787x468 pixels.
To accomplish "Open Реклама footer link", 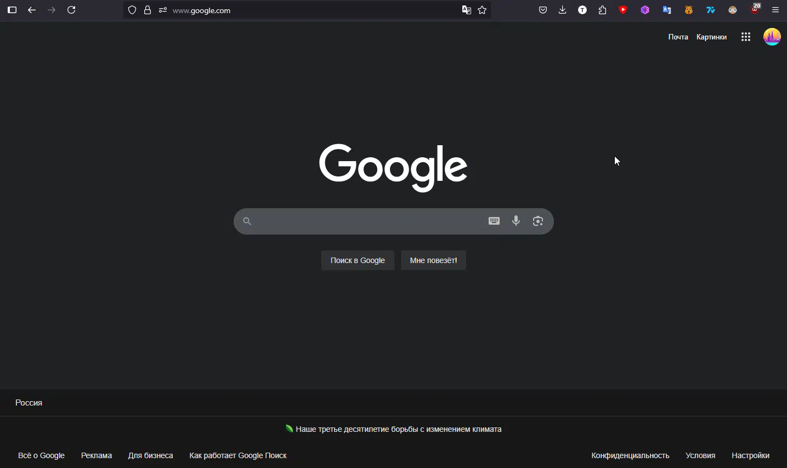I will click(x=97, y=455).
